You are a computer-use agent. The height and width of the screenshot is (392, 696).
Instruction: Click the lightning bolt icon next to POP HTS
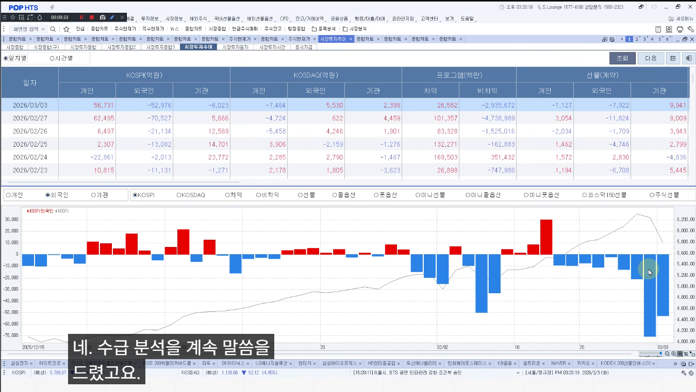(x=52, y=8)
